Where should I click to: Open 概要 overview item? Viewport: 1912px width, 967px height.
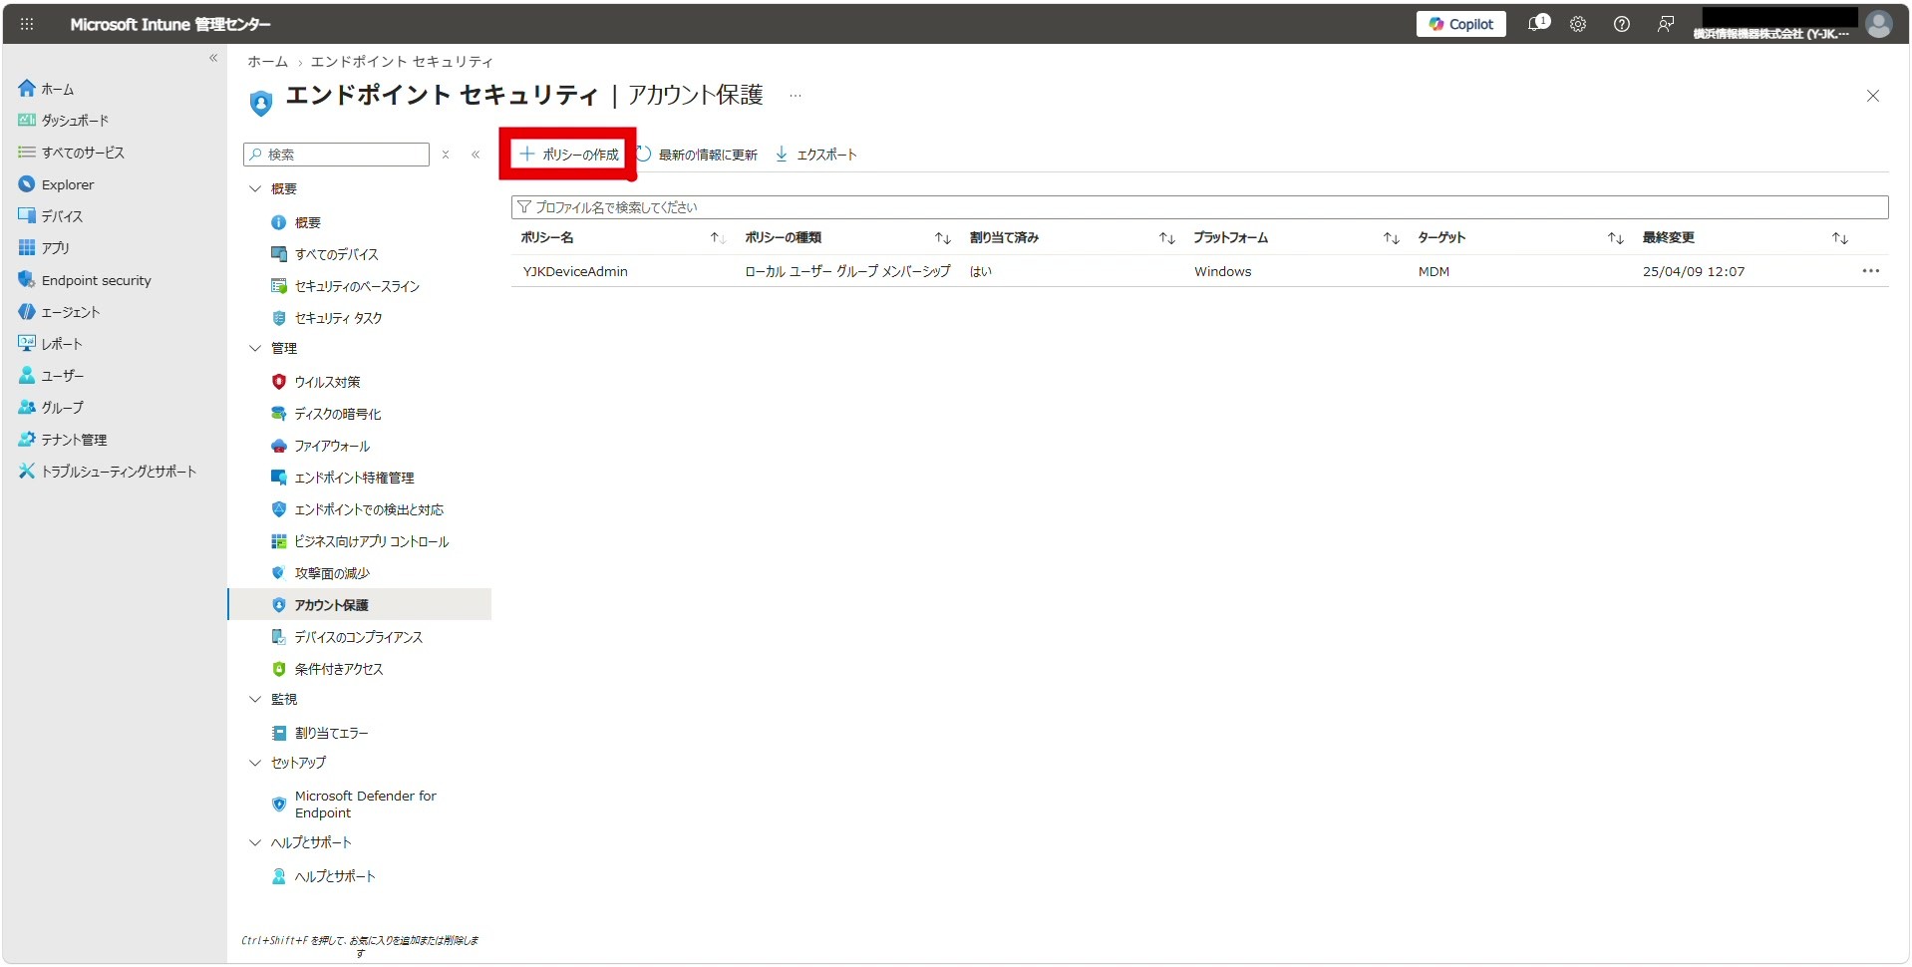(x=296, y=222)
